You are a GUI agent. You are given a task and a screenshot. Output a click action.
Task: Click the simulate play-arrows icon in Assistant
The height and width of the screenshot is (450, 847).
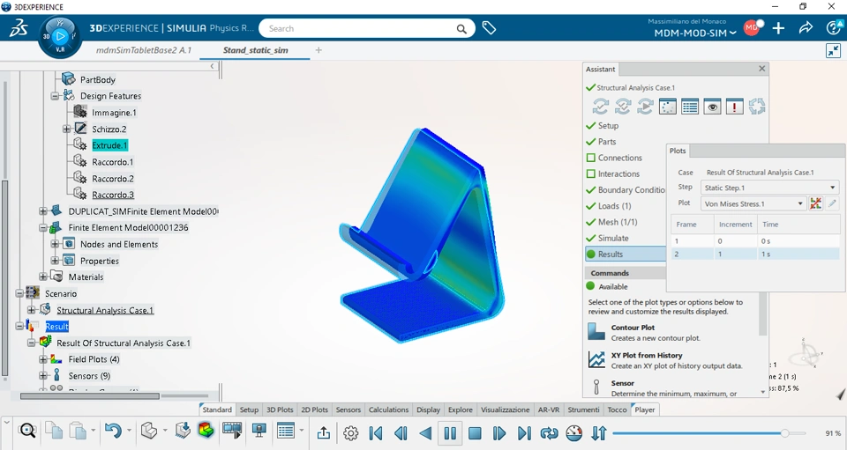(645, 107)
